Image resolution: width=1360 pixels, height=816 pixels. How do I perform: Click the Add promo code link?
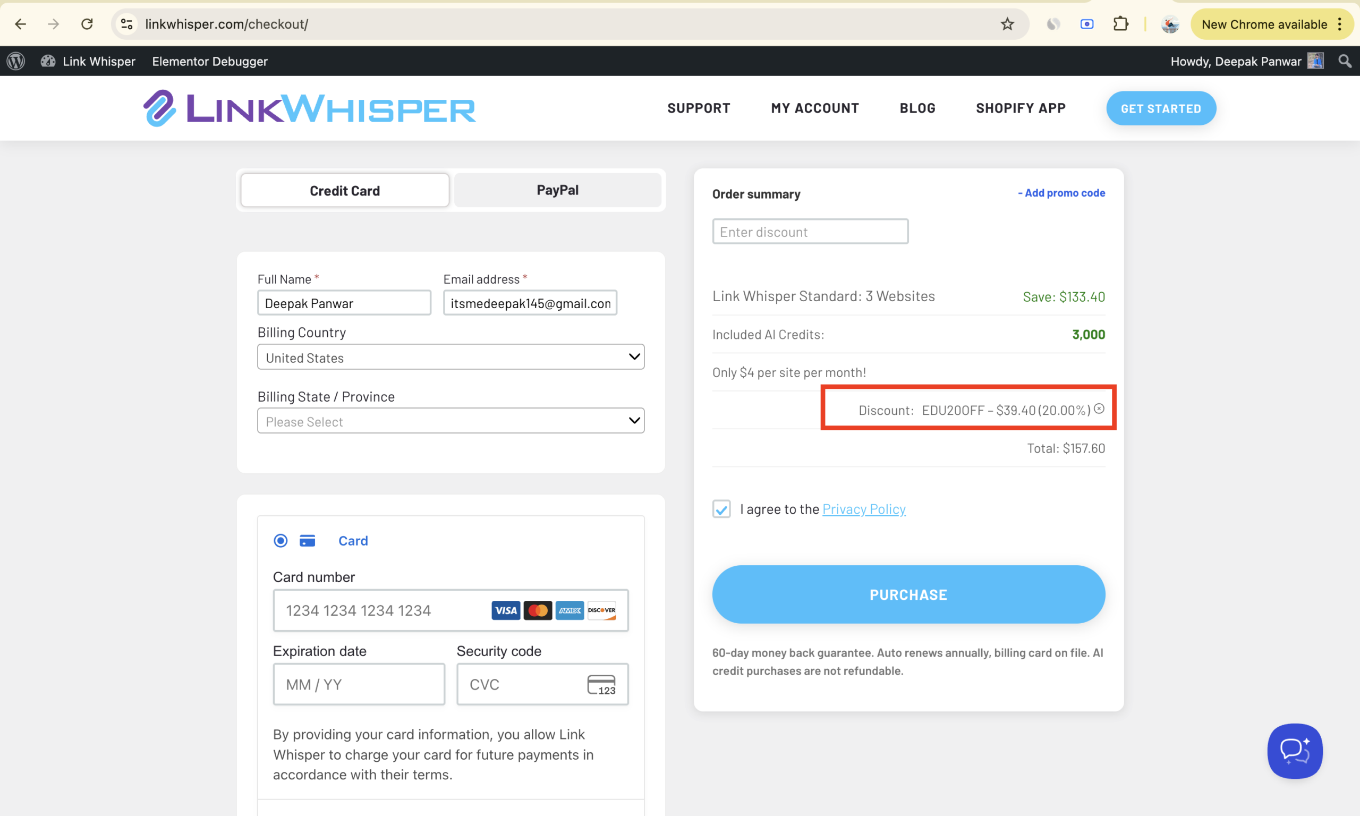click(x=1061, y=193)
